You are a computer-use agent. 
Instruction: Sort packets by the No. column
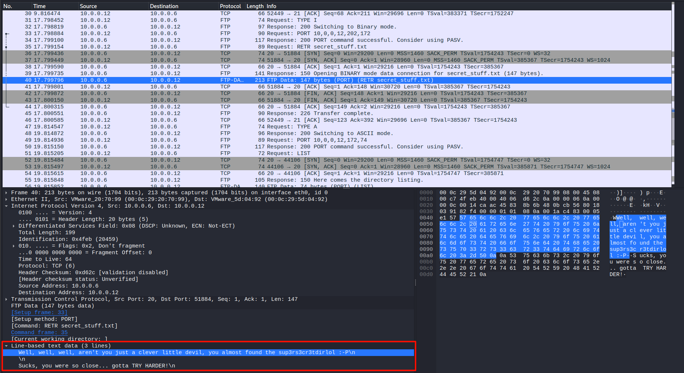click(x=16, y=6)
